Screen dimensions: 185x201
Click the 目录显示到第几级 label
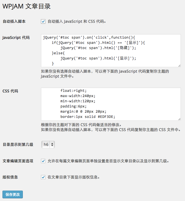tap(18, 145)
